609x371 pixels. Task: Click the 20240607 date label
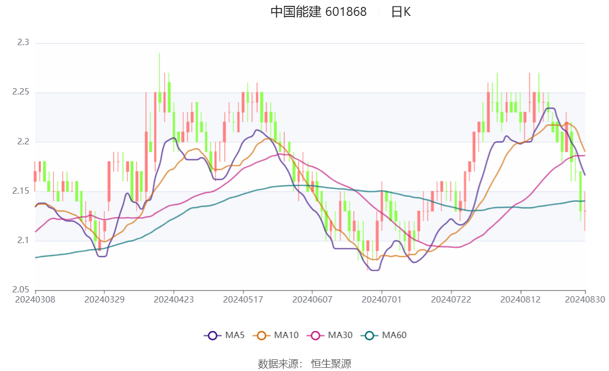coord(312,299)
